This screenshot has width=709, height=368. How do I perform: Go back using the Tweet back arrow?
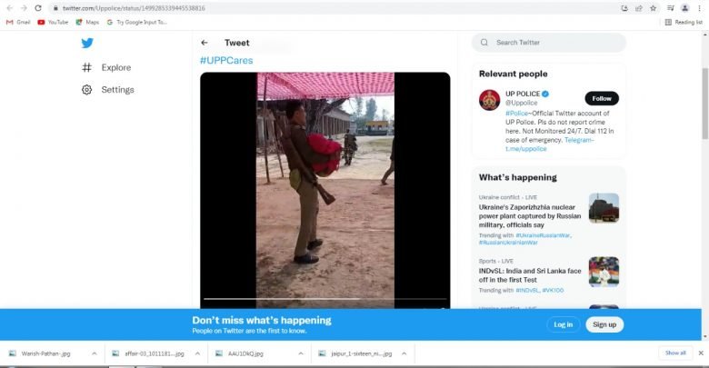tap(205, 43)
